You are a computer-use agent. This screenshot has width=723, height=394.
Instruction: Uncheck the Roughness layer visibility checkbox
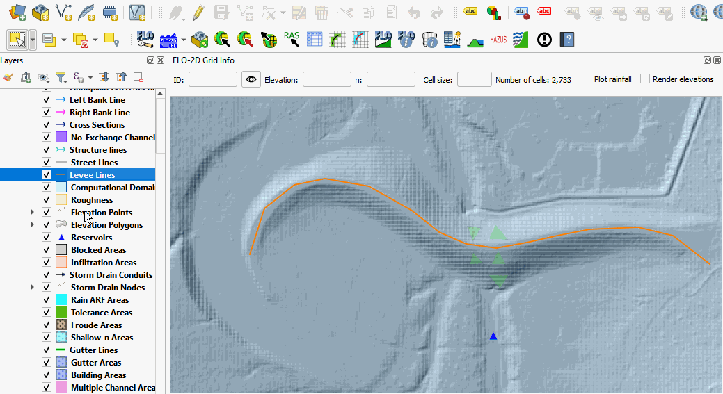pos(47,200)
